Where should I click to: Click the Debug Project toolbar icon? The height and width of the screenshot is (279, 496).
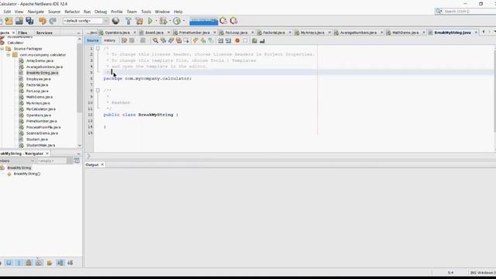[164, 21]
